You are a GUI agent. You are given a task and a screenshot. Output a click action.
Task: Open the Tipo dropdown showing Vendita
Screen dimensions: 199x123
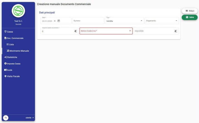click(124, 21)
